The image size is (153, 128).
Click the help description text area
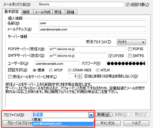(76, 95)
